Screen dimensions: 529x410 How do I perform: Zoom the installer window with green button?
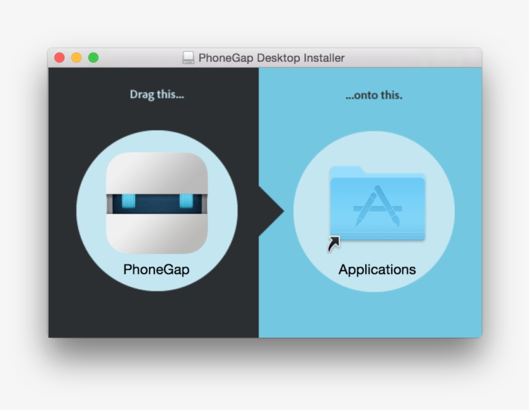coord(94,57)
